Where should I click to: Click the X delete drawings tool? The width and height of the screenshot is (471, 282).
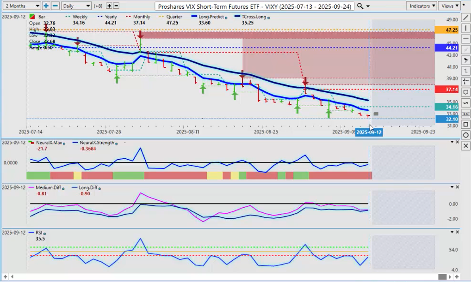point(465,146)
